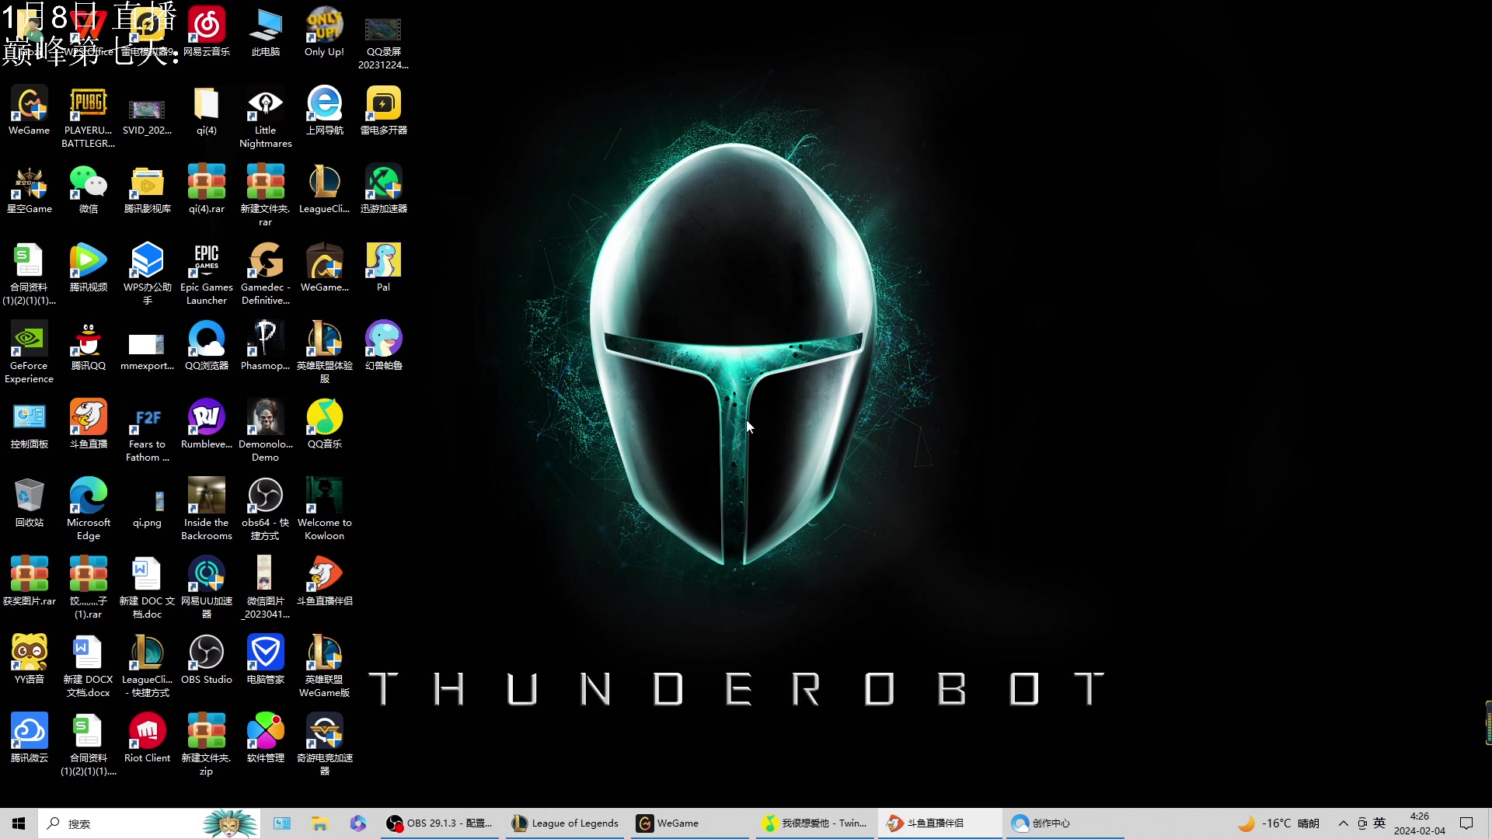Open 此电脑 (This PC) icon
This screenshot has width=1492, height=839.
pyautogui.click(x=266, y=33)
